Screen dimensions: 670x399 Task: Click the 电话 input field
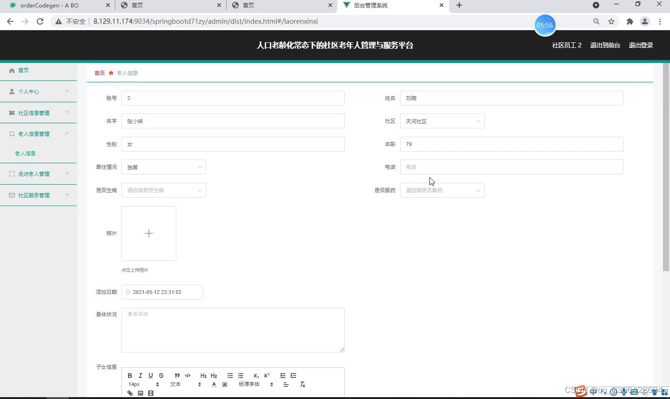(512, 167)
